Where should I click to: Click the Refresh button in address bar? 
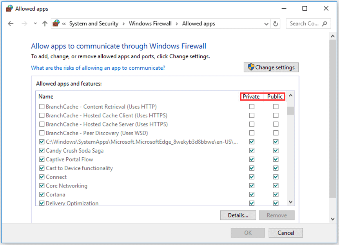(x=276, y=23)
